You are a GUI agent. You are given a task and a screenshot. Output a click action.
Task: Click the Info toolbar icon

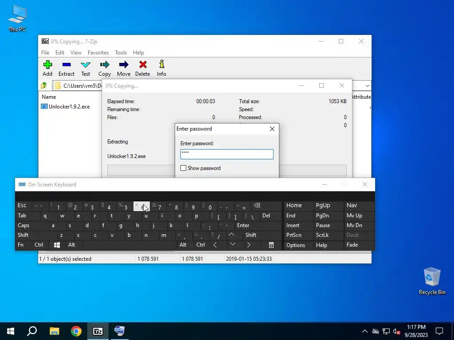161,68
